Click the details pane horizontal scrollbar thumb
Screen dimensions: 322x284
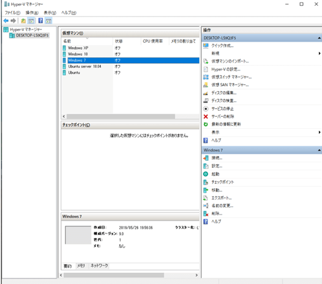point(114,275)
